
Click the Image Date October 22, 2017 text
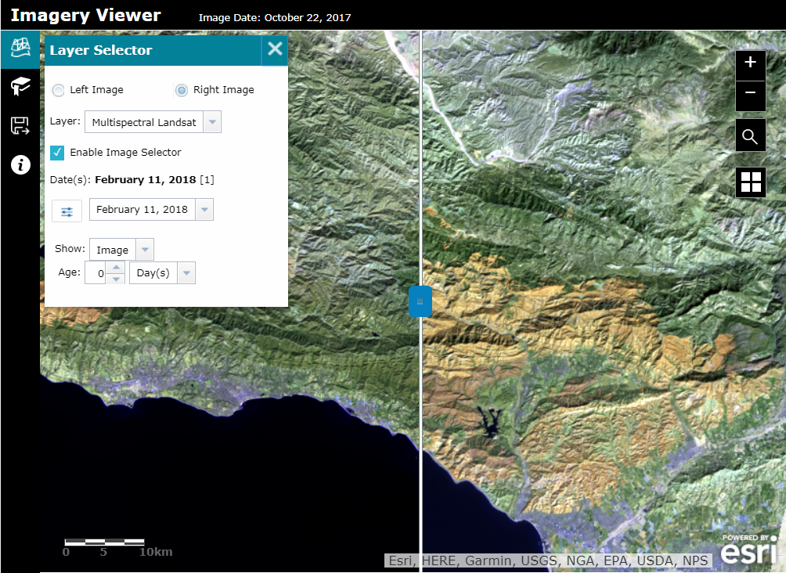point(275,17)
